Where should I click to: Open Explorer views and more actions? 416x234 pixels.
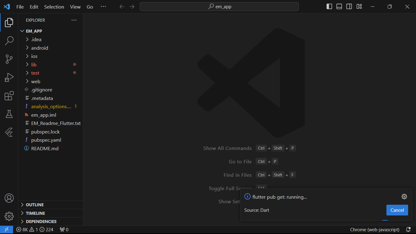coord(74,20)
